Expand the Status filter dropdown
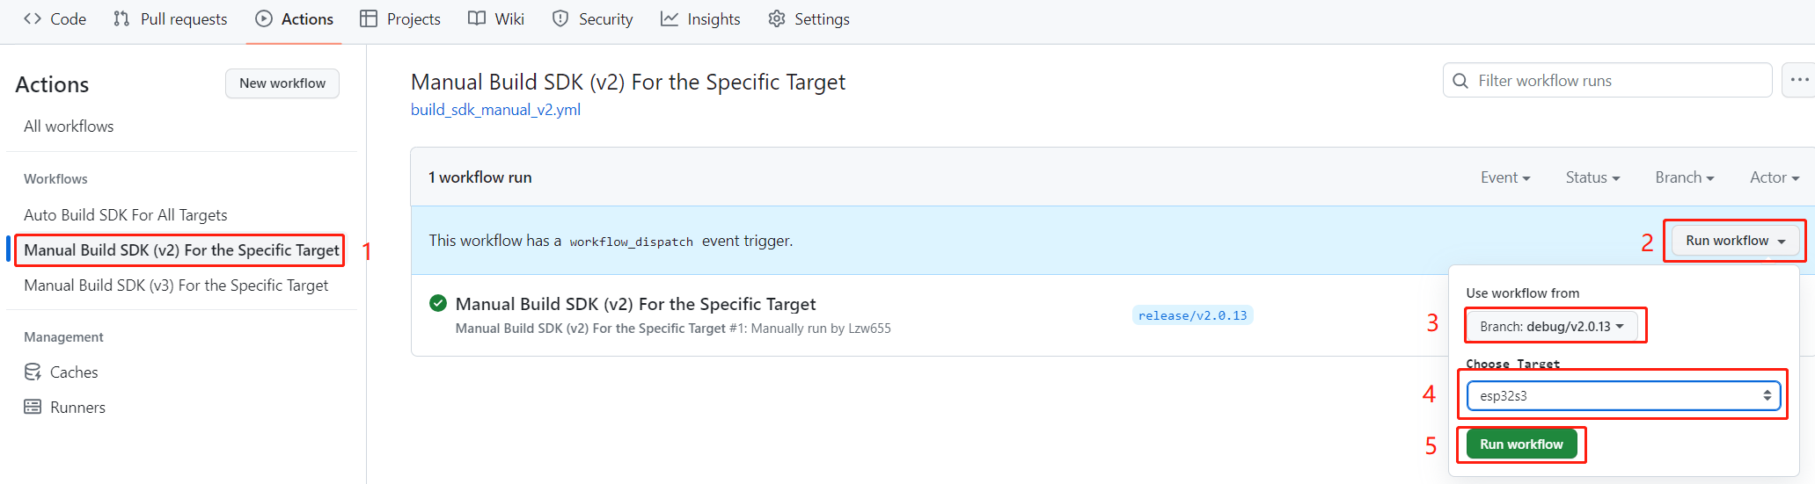This screenshot has height=484, width=1815. (x=1592, y=177)
